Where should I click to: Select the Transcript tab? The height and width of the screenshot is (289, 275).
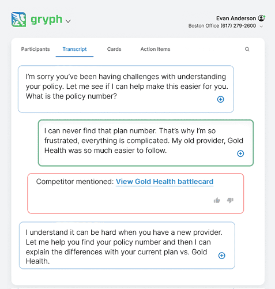(x=74, y=49)
